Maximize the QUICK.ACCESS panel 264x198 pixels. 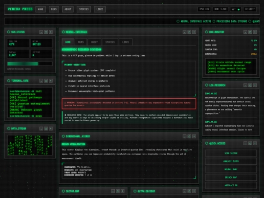pyautogui.click(x=250, y=143)
